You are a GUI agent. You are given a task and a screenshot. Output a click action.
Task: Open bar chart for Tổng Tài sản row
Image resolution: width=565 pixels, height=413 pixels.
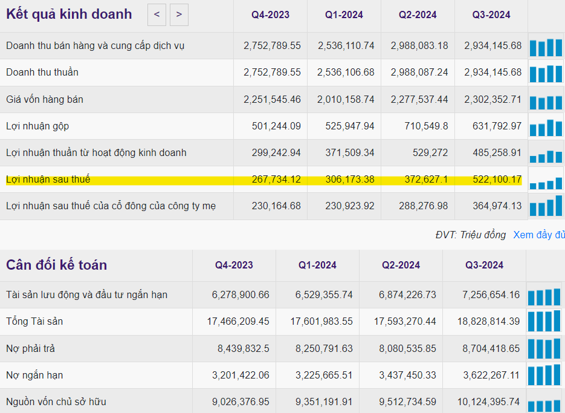point(544,321)
